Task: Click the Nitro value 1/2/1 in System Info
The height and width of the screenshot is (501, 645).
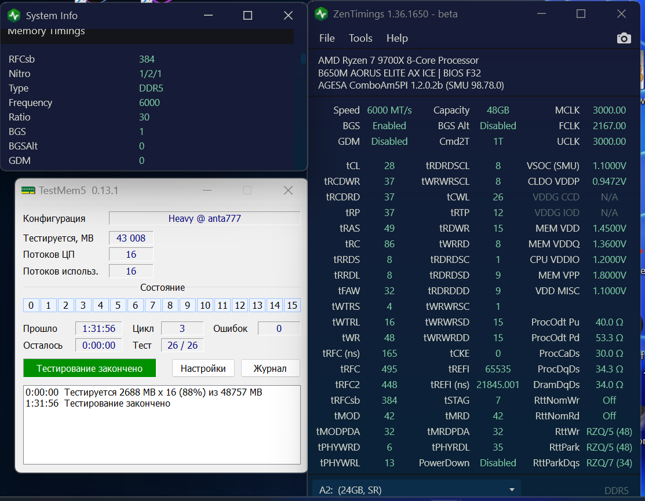Action: click(150, 74)
